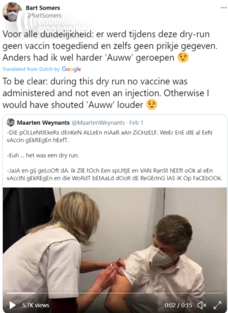Click the Google logo in the translation notice
Viewport: 228px width, 313px height.
[x=71, y=69]
